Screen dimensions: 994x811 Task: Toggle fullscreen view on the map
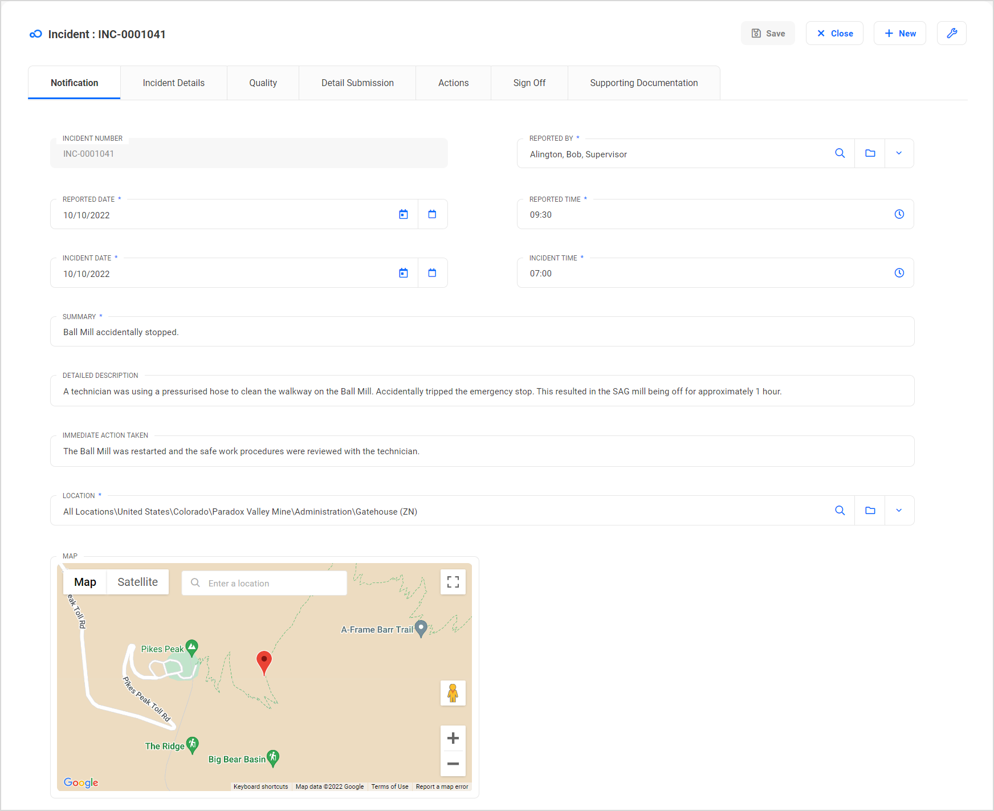coord(453,582)
